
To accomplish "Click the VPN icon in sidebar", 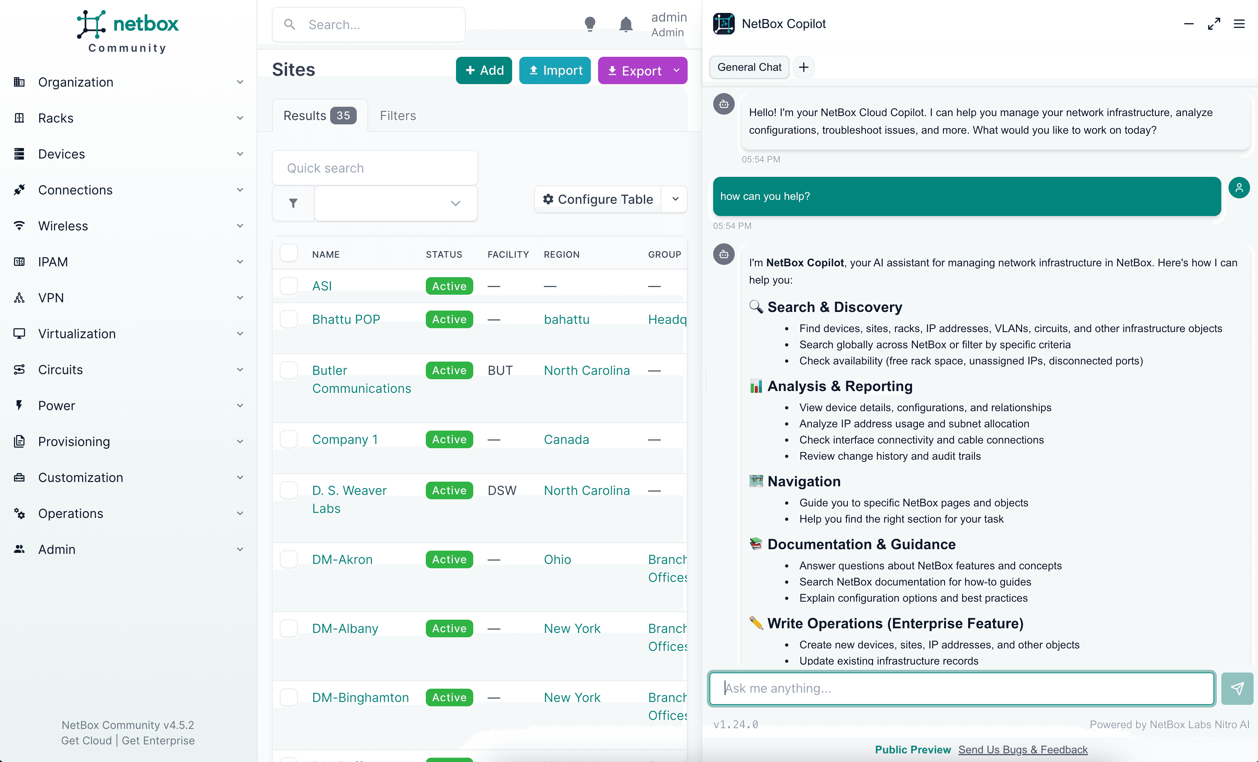I will (19, 298).
